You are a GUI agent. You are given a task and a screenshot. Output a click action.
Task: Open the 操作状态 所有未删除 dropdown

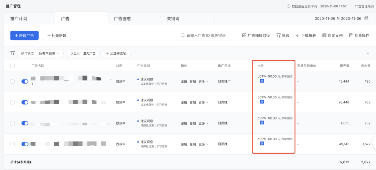[40, 53]
